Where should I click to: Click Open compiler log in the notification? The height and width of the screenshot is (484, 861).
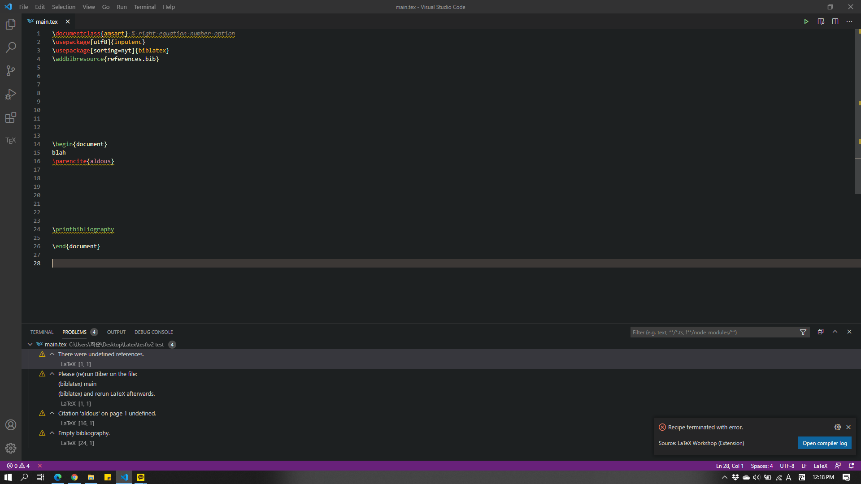(824, 443)
